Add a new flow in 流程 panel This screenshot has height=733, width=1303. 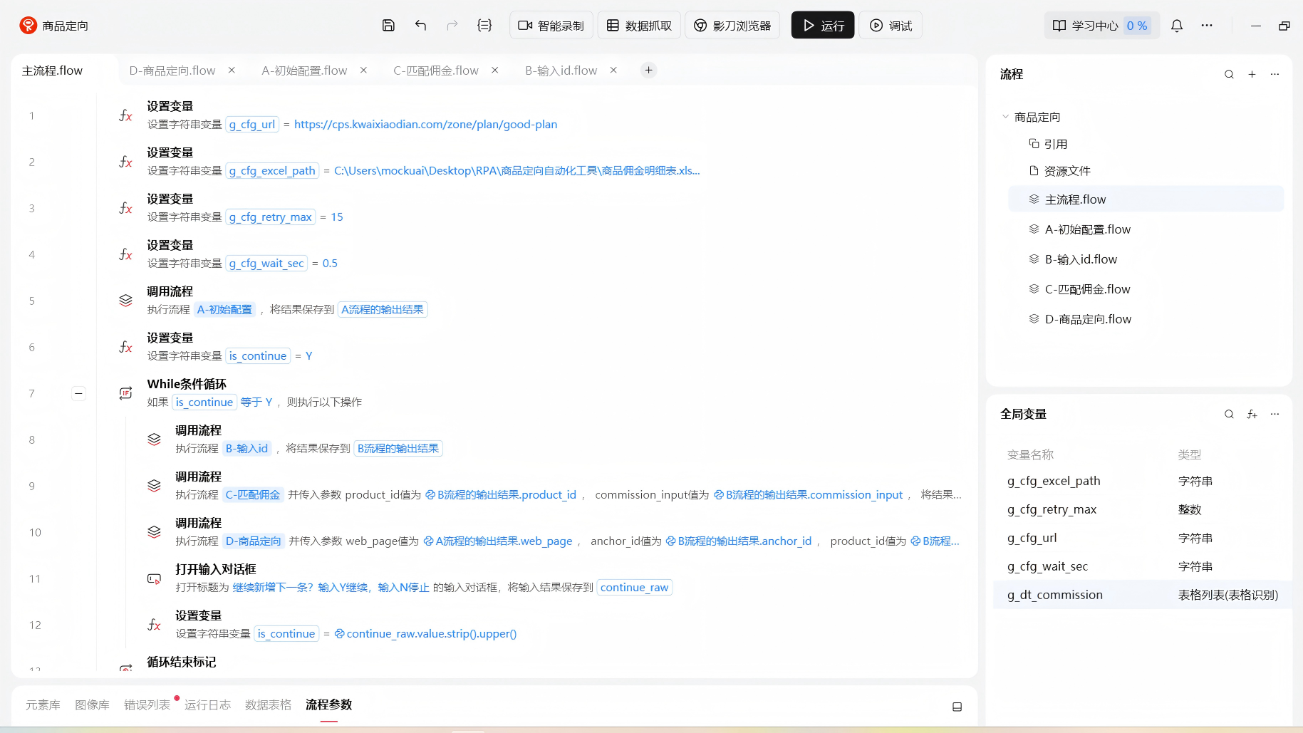tap(1252, 74)
